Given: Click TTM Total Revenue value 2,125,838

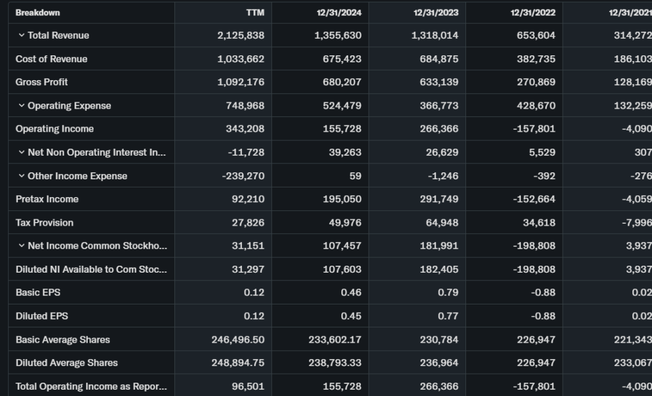Looking at the screenshot, I should (x=241, y=36).
